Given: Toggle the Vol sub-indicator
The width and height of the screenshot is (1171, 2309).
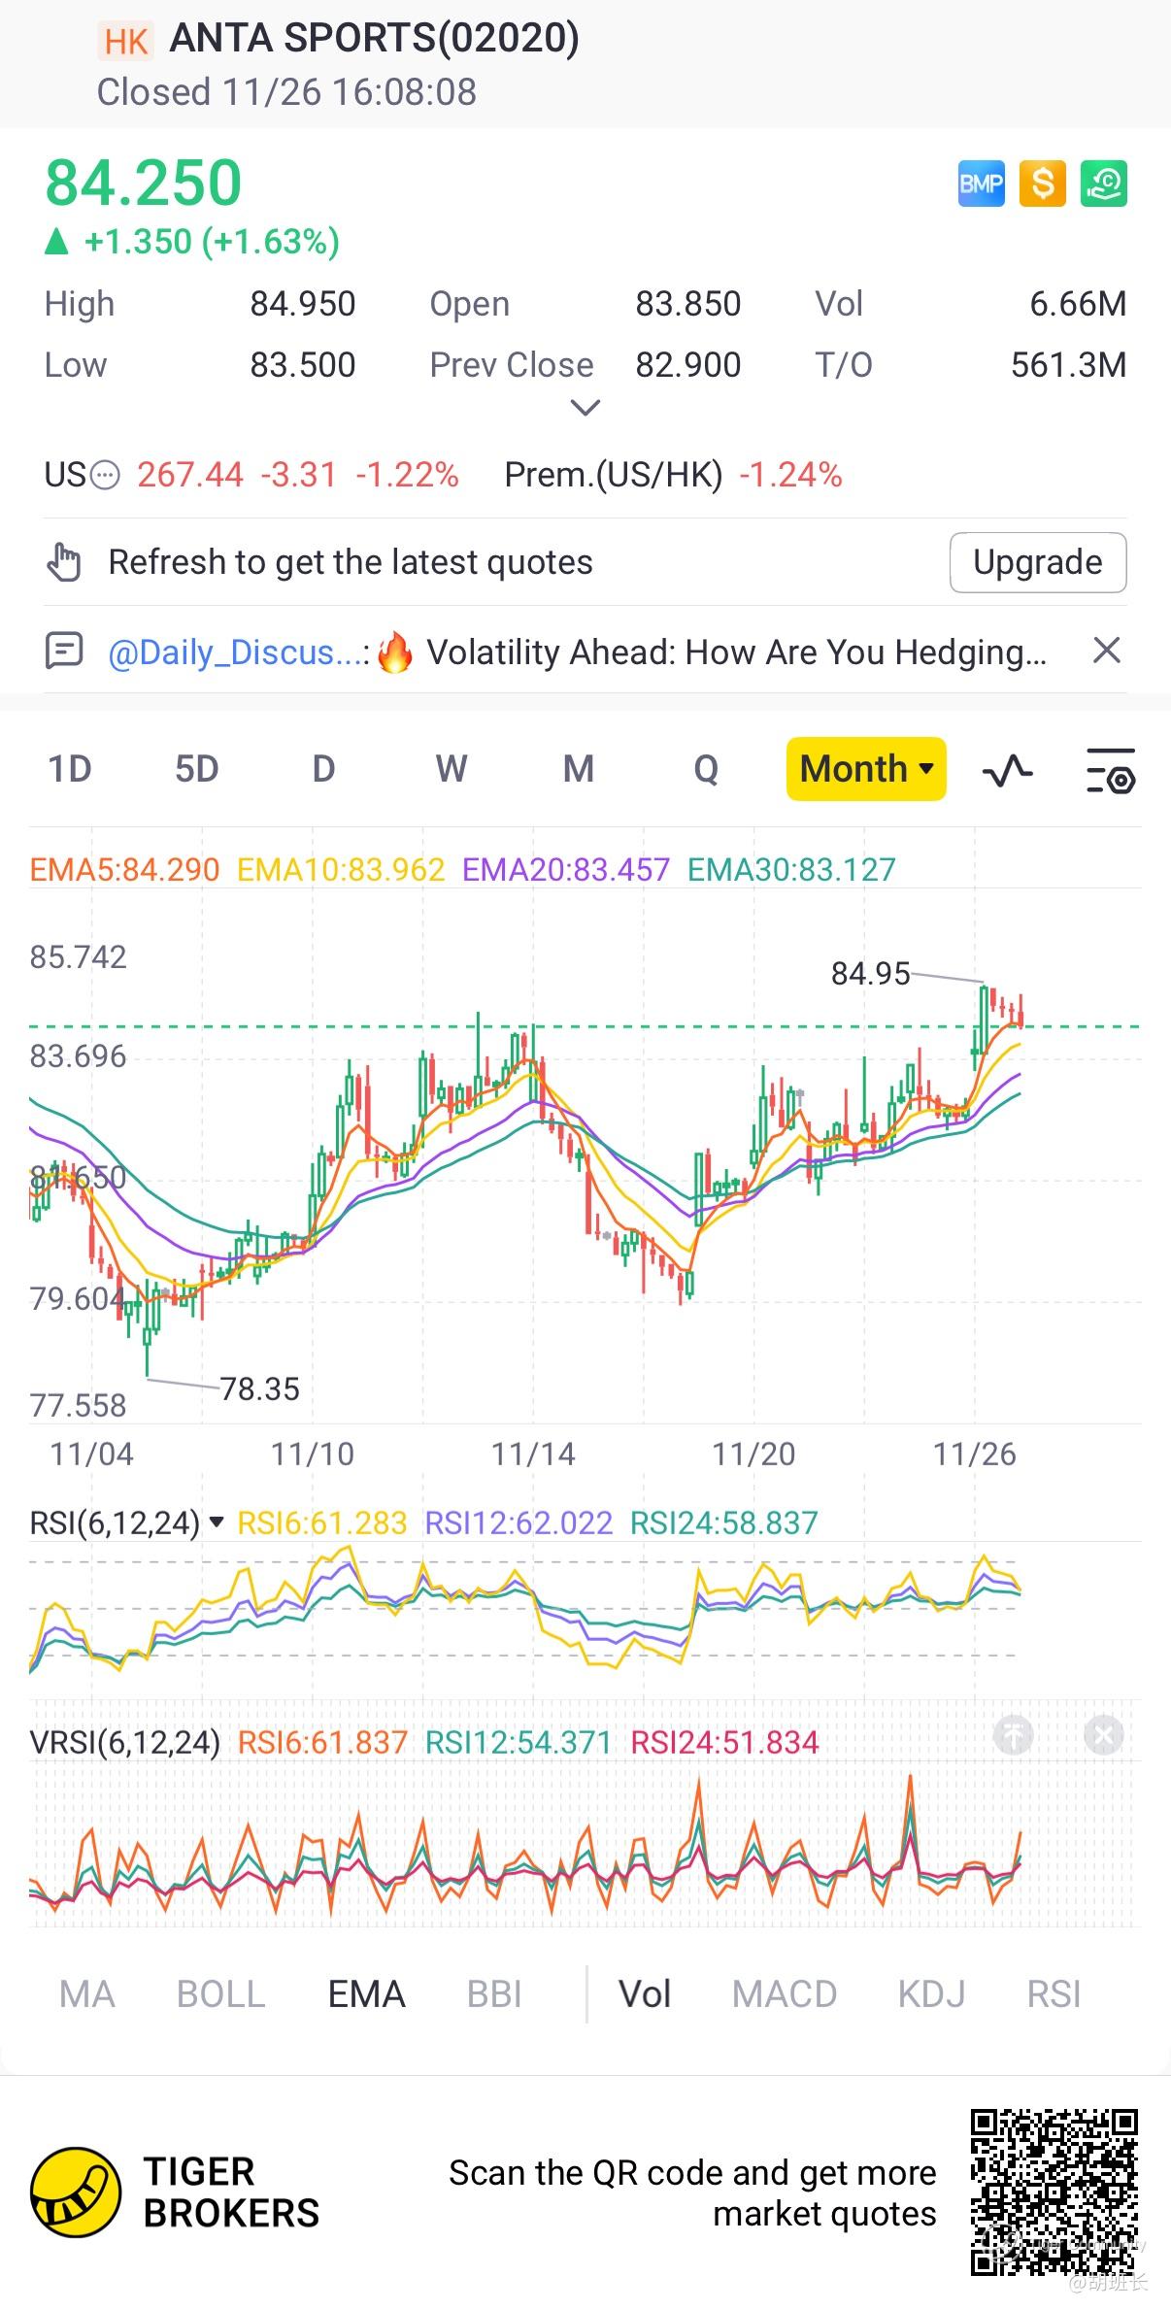Looking at the screenshot, I should pos(645,1994).
